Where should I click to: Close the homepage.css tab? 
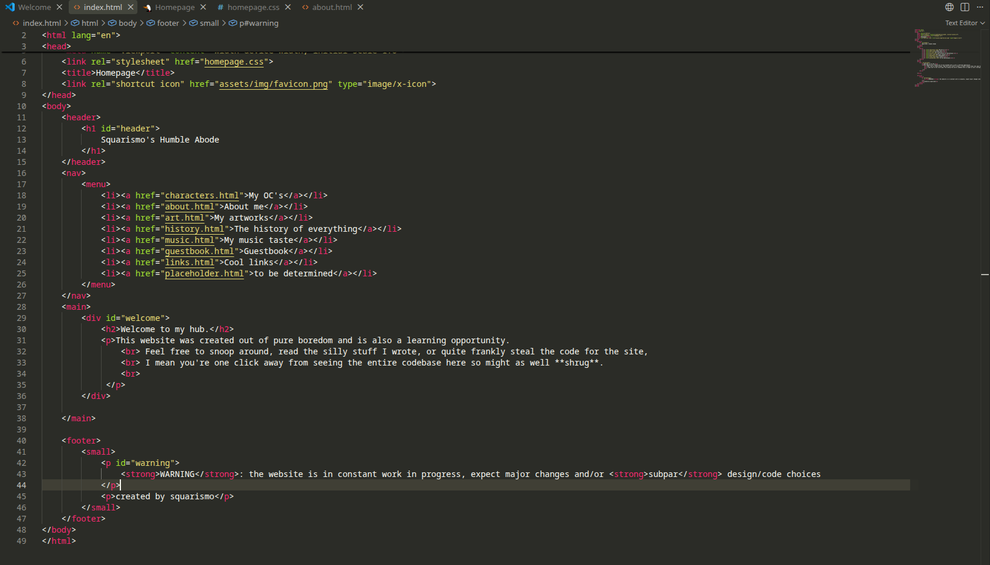tap(288, 7)
